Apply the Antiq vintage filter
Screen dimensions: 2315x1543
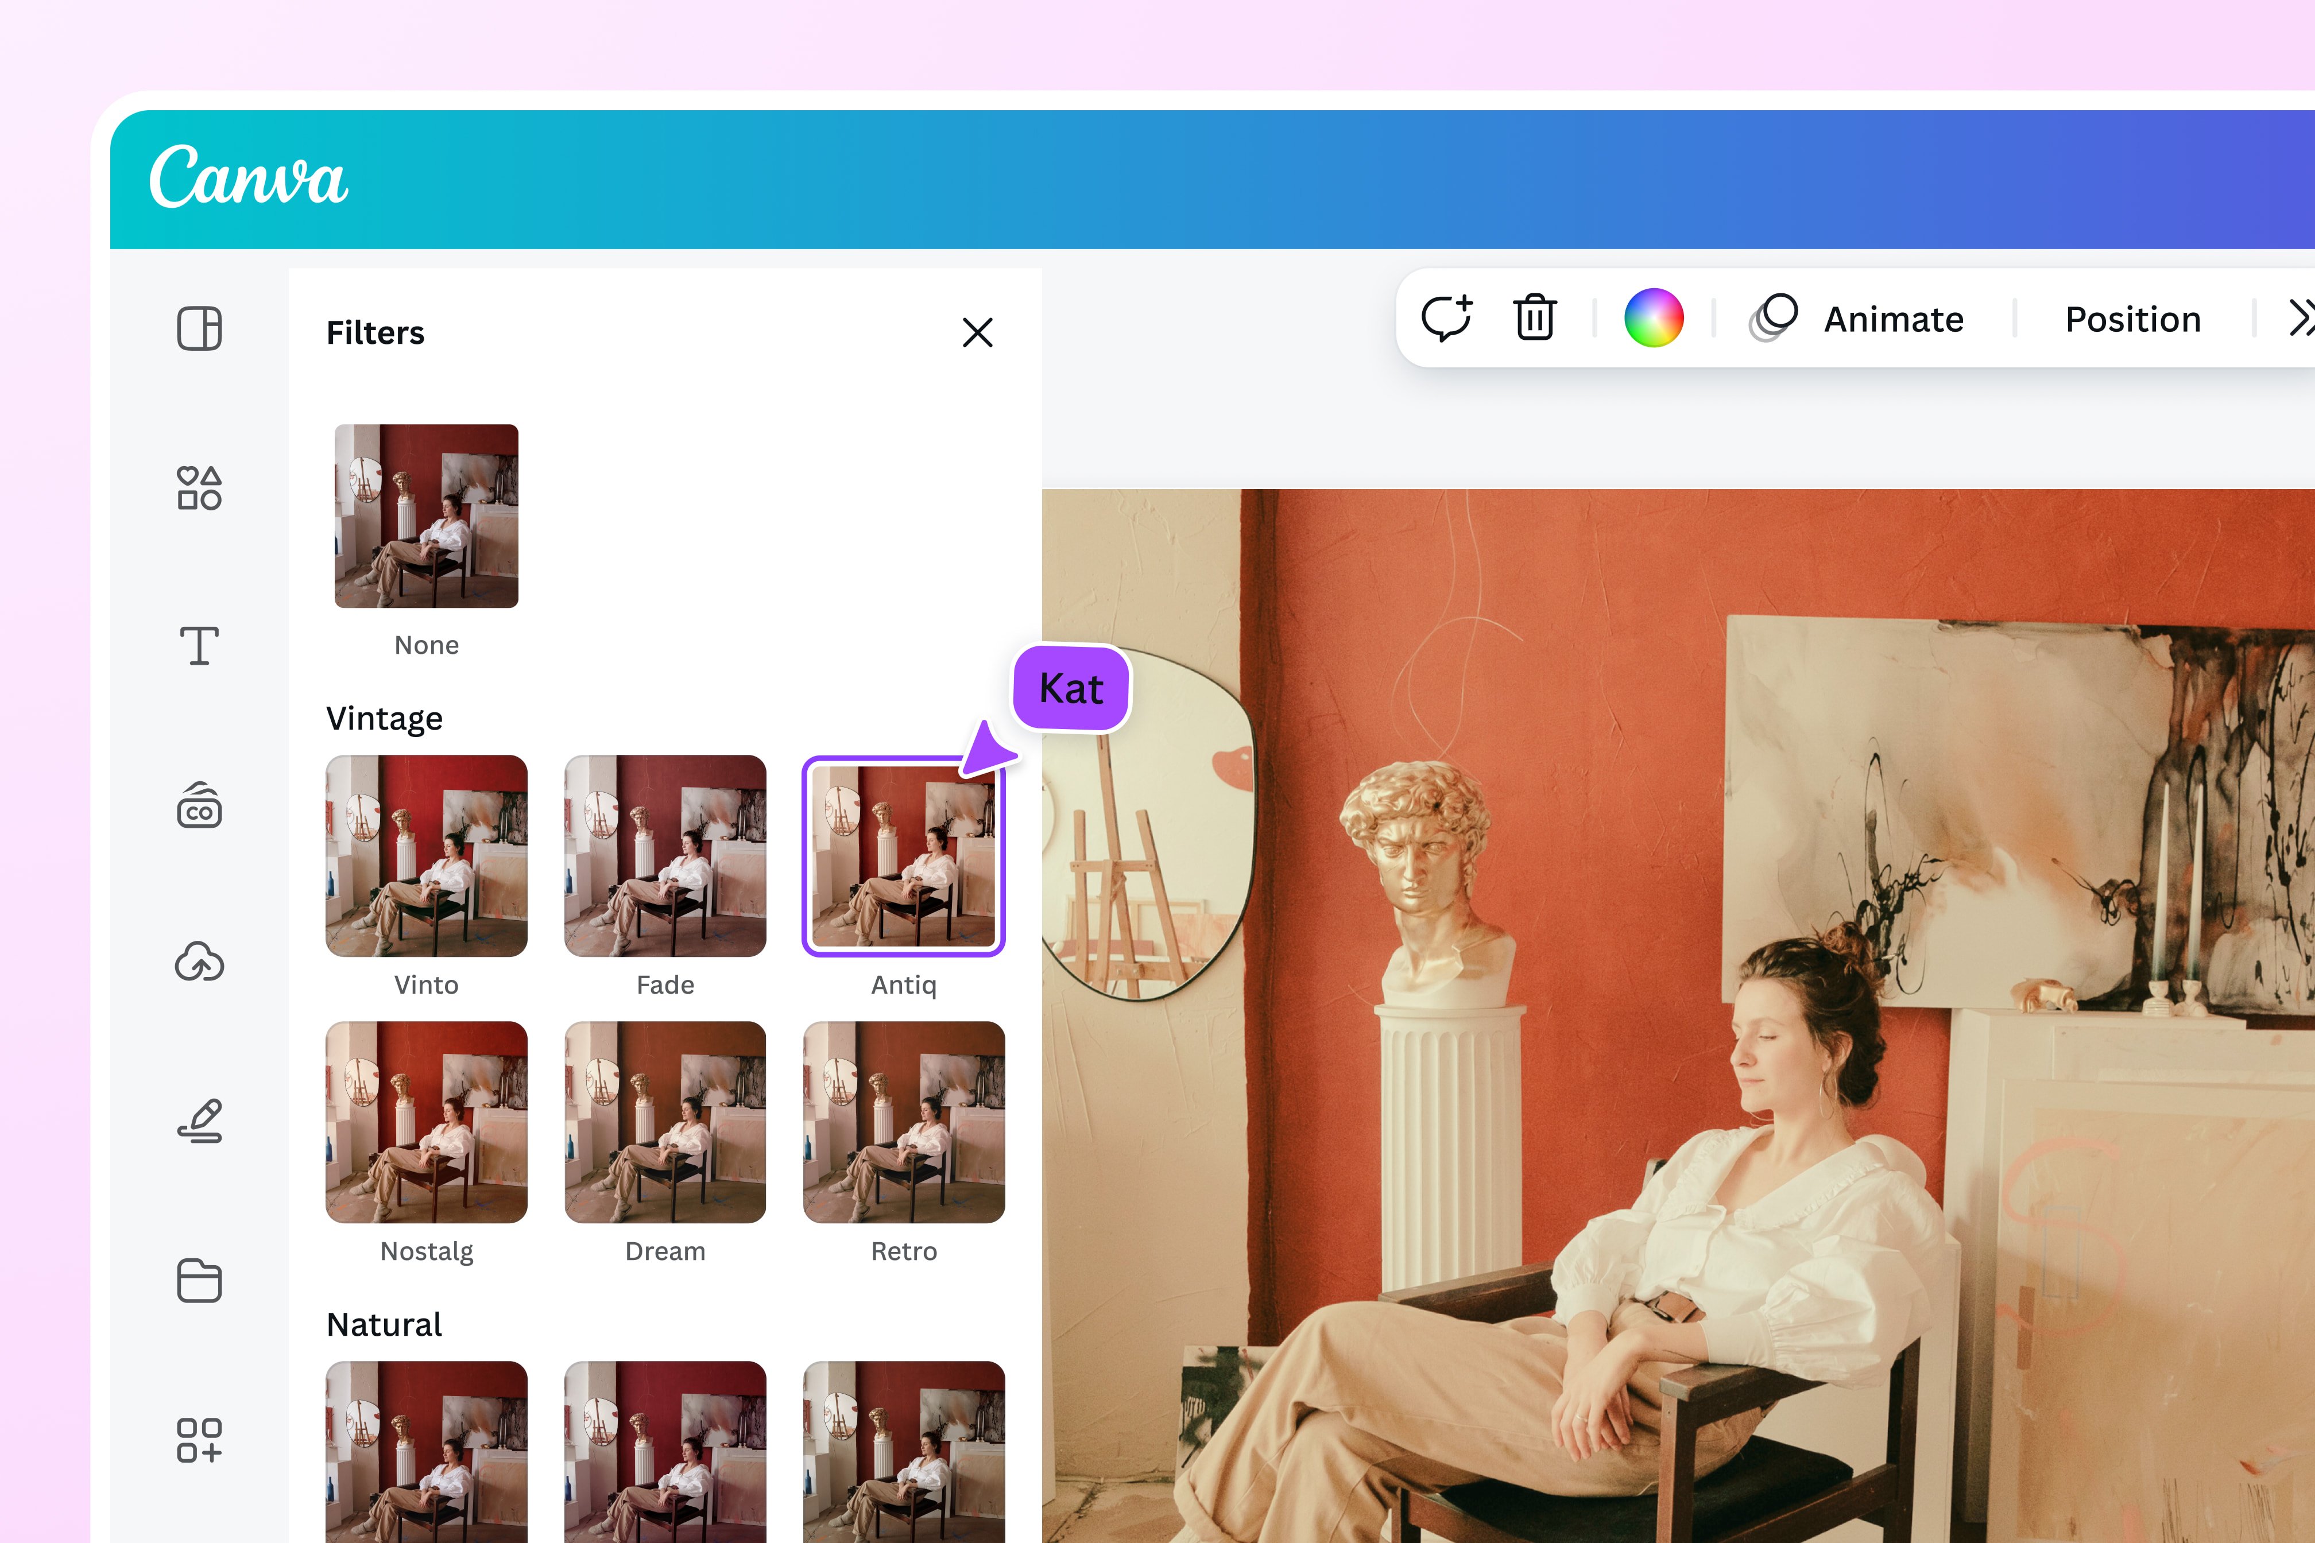pos(904,855)
